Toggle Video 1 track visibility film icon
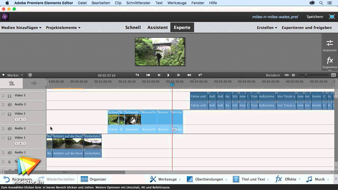This screenshot has width=338, height=190. pyautogui.click(x=10, y=138)
